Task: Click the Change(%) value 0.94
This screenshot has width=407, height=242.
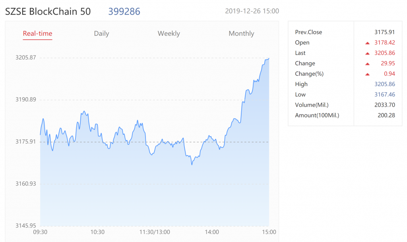Action: pyautogui.click(x=390, y=73)
